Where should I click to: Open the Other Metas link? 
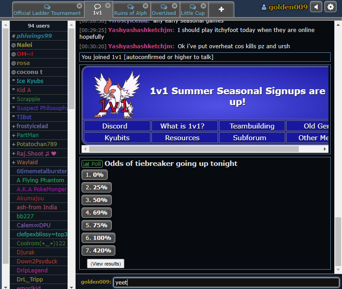coord(308,138)
